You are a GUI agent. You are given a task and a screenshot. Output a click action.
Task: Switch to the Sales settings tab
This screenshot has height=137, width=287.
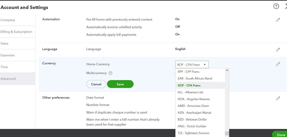(x=5, y=44)
